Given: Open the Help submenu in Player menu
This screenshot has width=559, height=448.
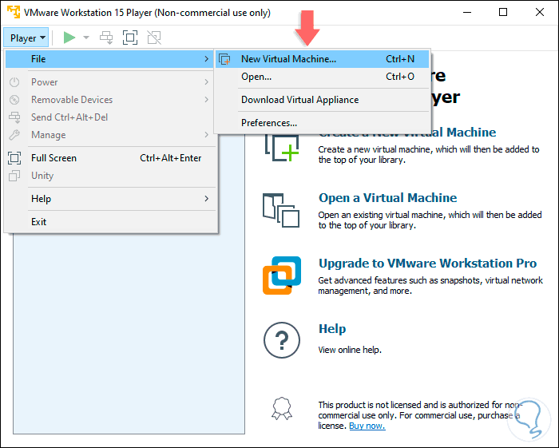Looking at the screenshot, I should (x=109, y=199).
